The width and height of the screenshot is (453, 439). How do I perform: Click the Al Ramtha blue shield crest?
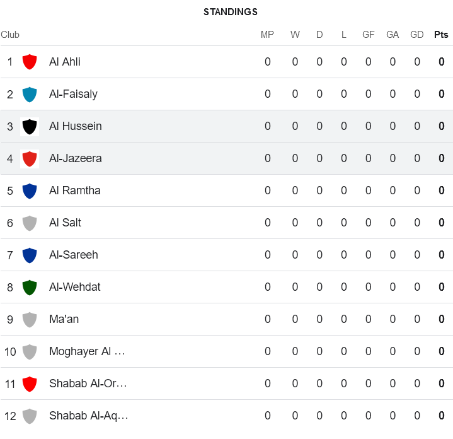coord(30,190)
